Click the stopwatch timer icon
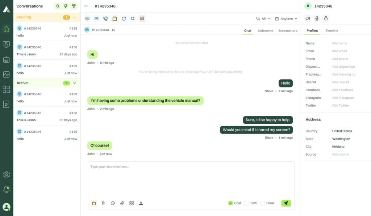This screenshot has width=371, height=216. coord(326,18)
